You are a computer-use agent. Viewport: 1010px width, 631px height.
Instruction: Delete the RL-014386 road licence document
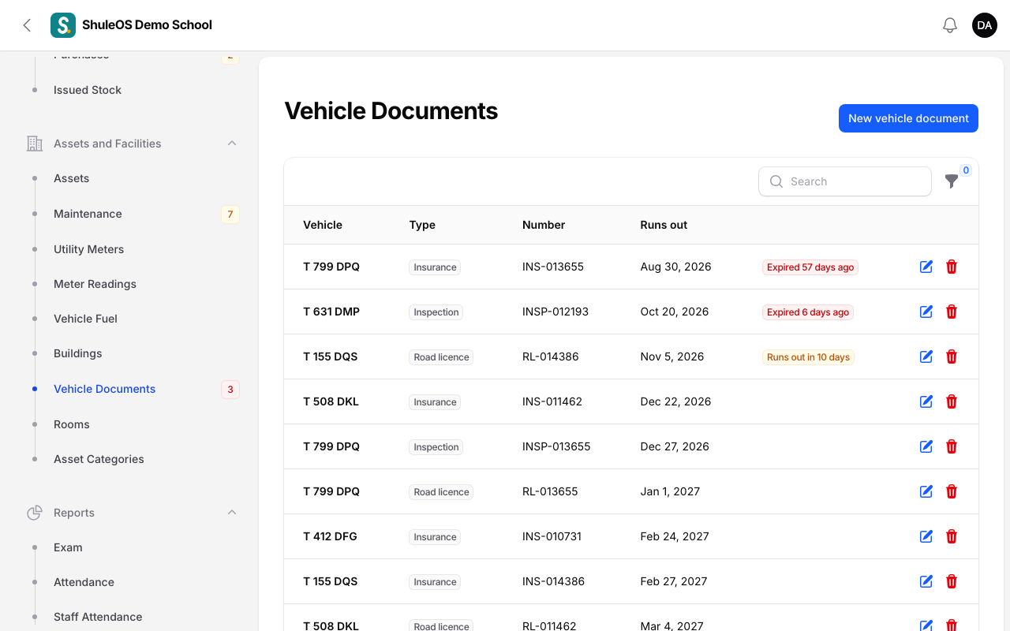tap(952, 357)
